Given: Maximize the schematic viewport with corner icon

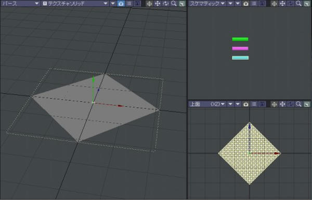Looking at the screenshot, I should point(307,4).
